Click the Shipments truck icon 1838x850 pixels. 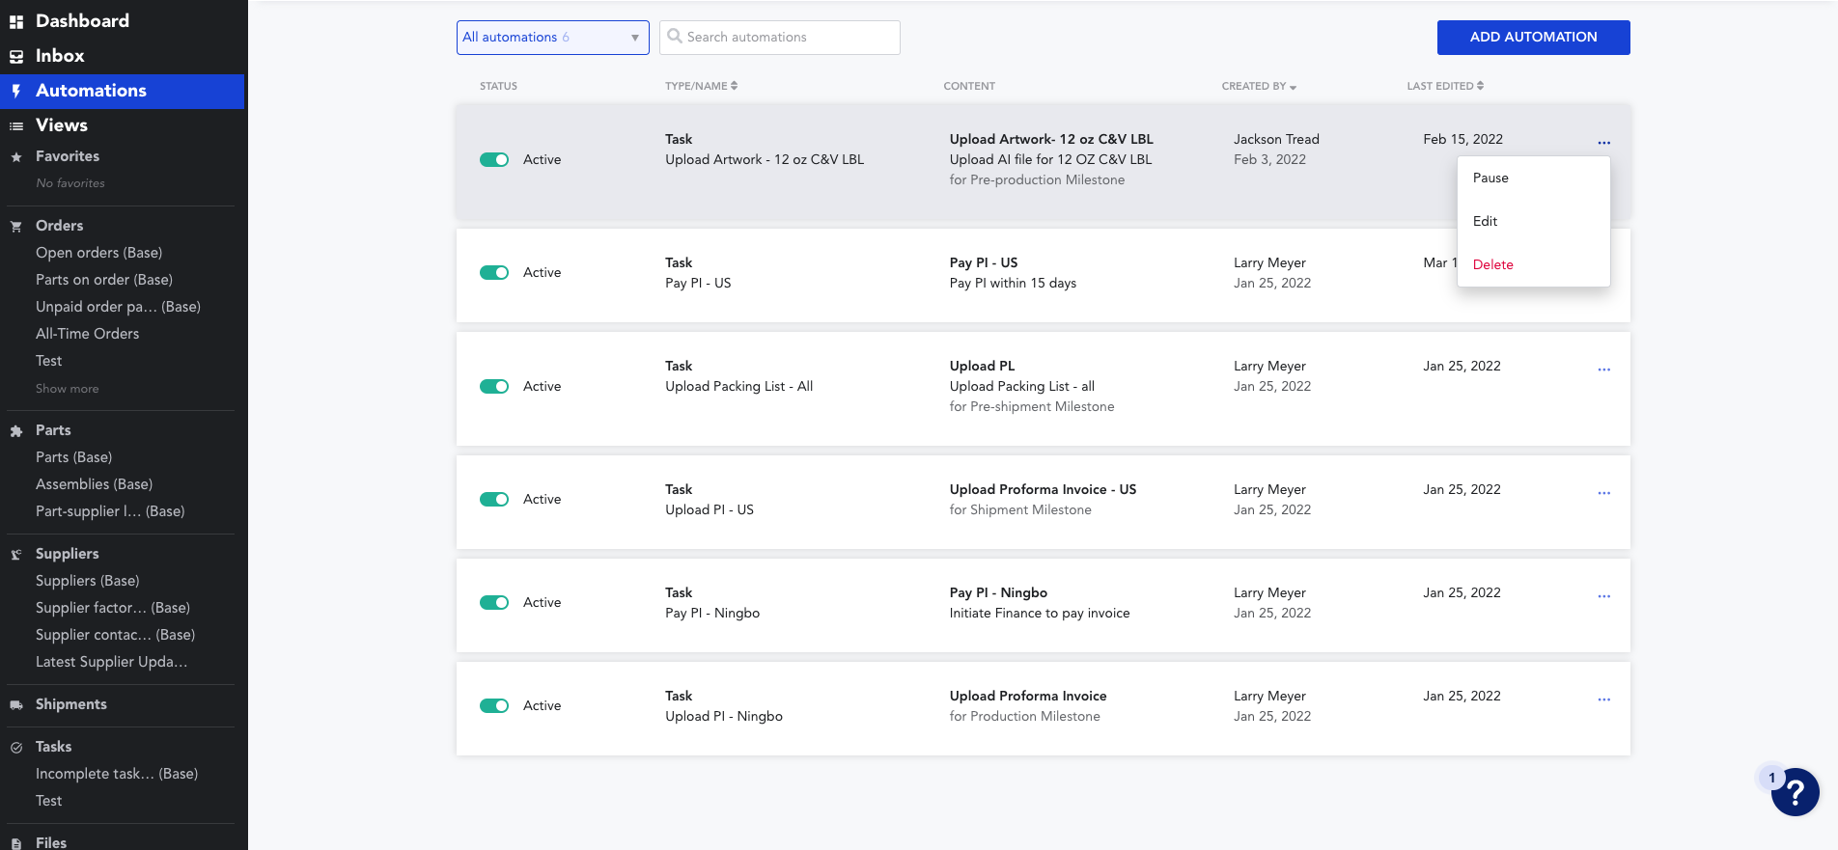tap(16, 705)
